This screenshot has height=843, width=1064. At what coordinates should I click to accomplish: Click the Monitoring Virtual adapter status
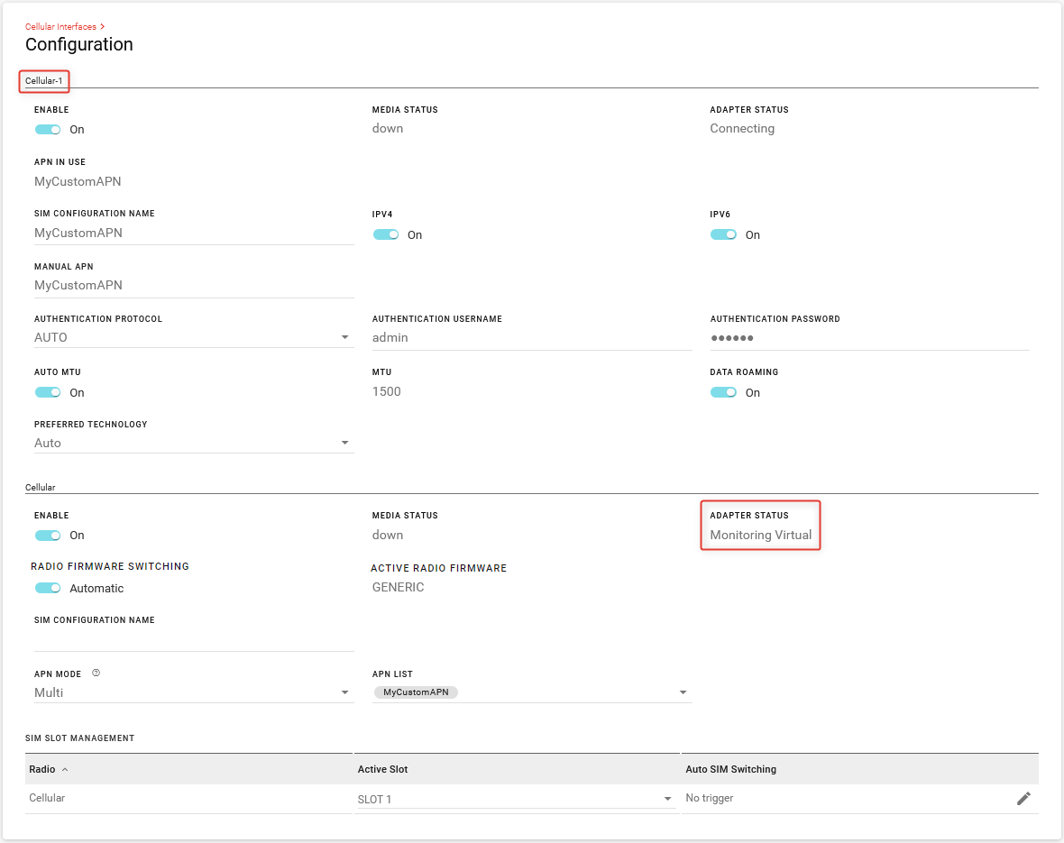(761, 535)
